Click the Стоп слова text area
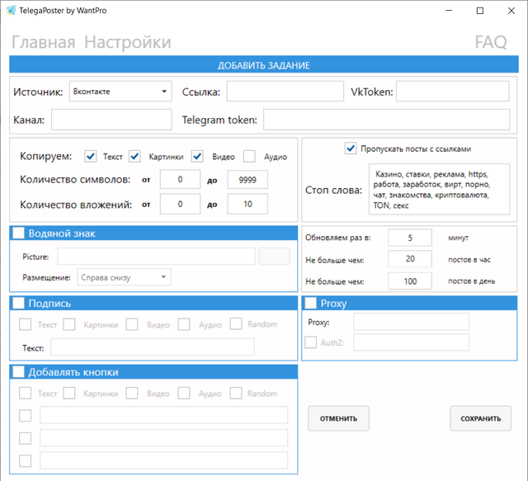Screen dimensions: 528x481 click(x=440, y=189)
